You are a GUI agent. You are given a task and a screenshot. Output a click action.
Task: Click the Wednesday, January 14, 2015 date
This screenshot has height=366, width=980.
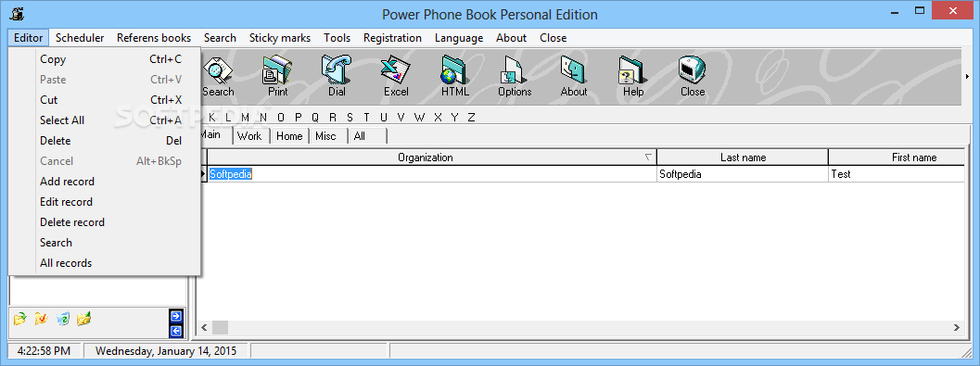pos(166,351)
